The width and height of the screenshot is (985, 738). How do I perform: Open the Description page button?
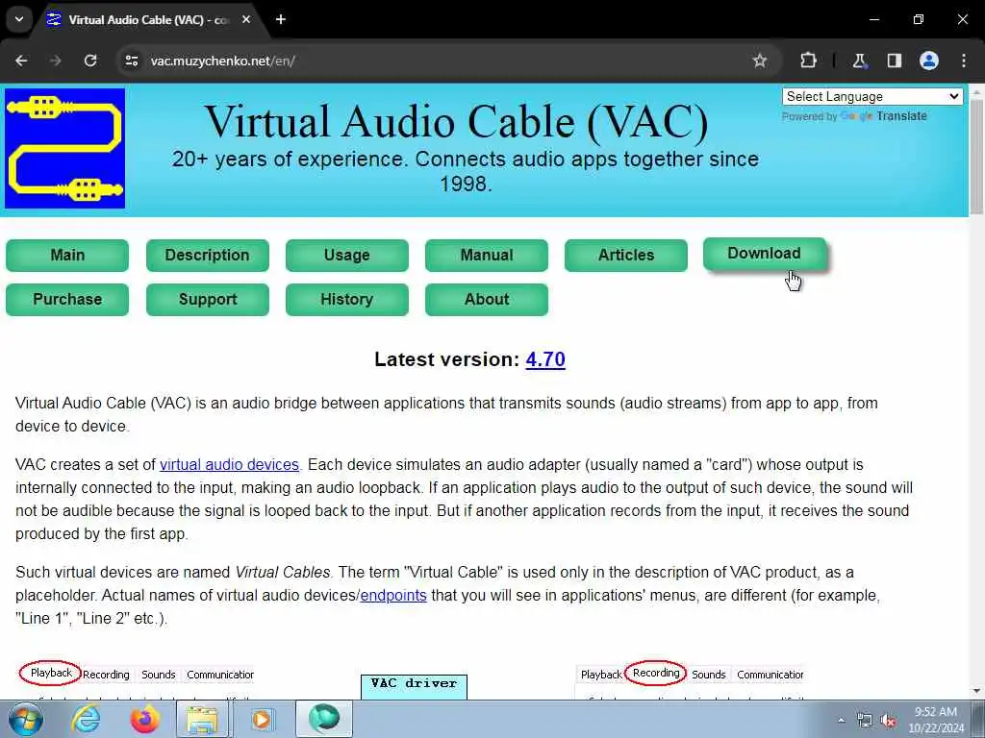click(208, 256)
